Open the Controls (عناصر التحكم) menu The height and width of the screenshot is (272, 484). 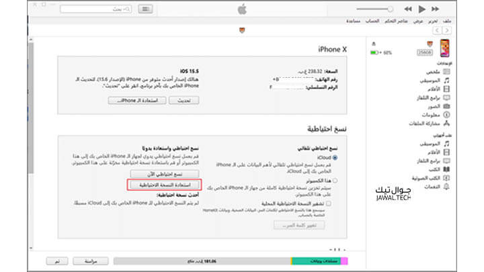click(x=396, y=21)
